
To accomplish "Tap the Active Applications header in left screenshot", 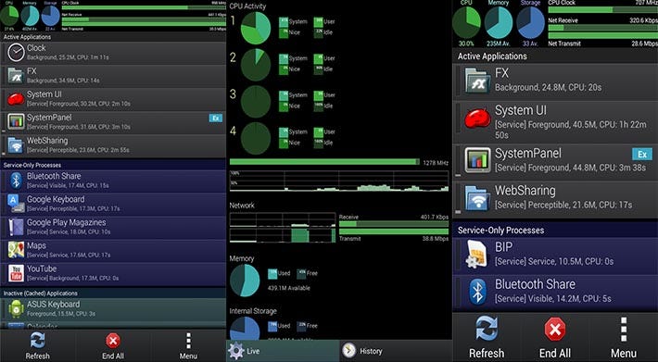I will 113,37.
